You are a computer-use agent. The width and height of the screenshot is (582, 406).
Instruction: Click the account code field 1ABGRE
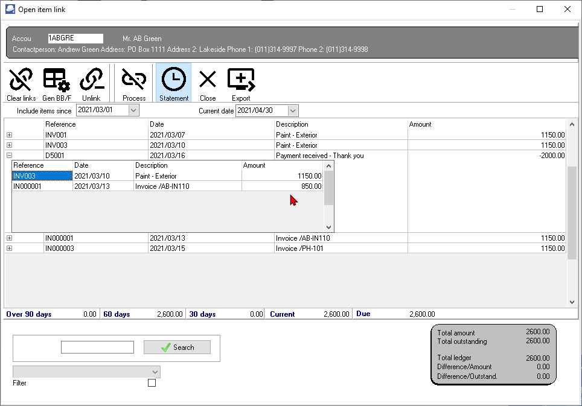click(x=75, y=38)
